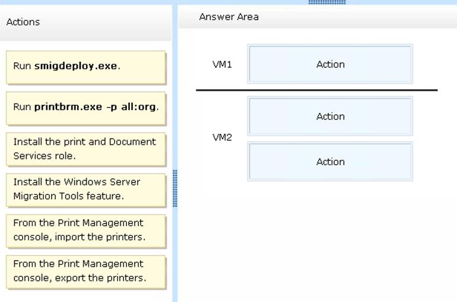This screenshot has width=457, height=302.
Task: Select the export the printers action
Action: click(85, 271)
